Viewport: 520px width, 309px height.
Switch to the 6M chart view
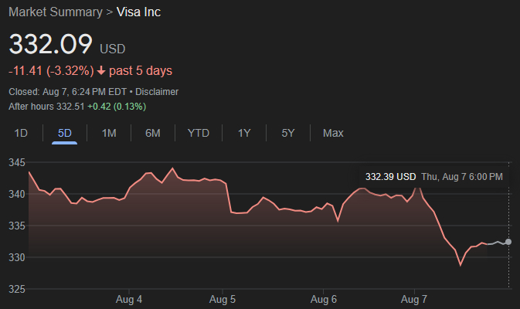(153, 133)
